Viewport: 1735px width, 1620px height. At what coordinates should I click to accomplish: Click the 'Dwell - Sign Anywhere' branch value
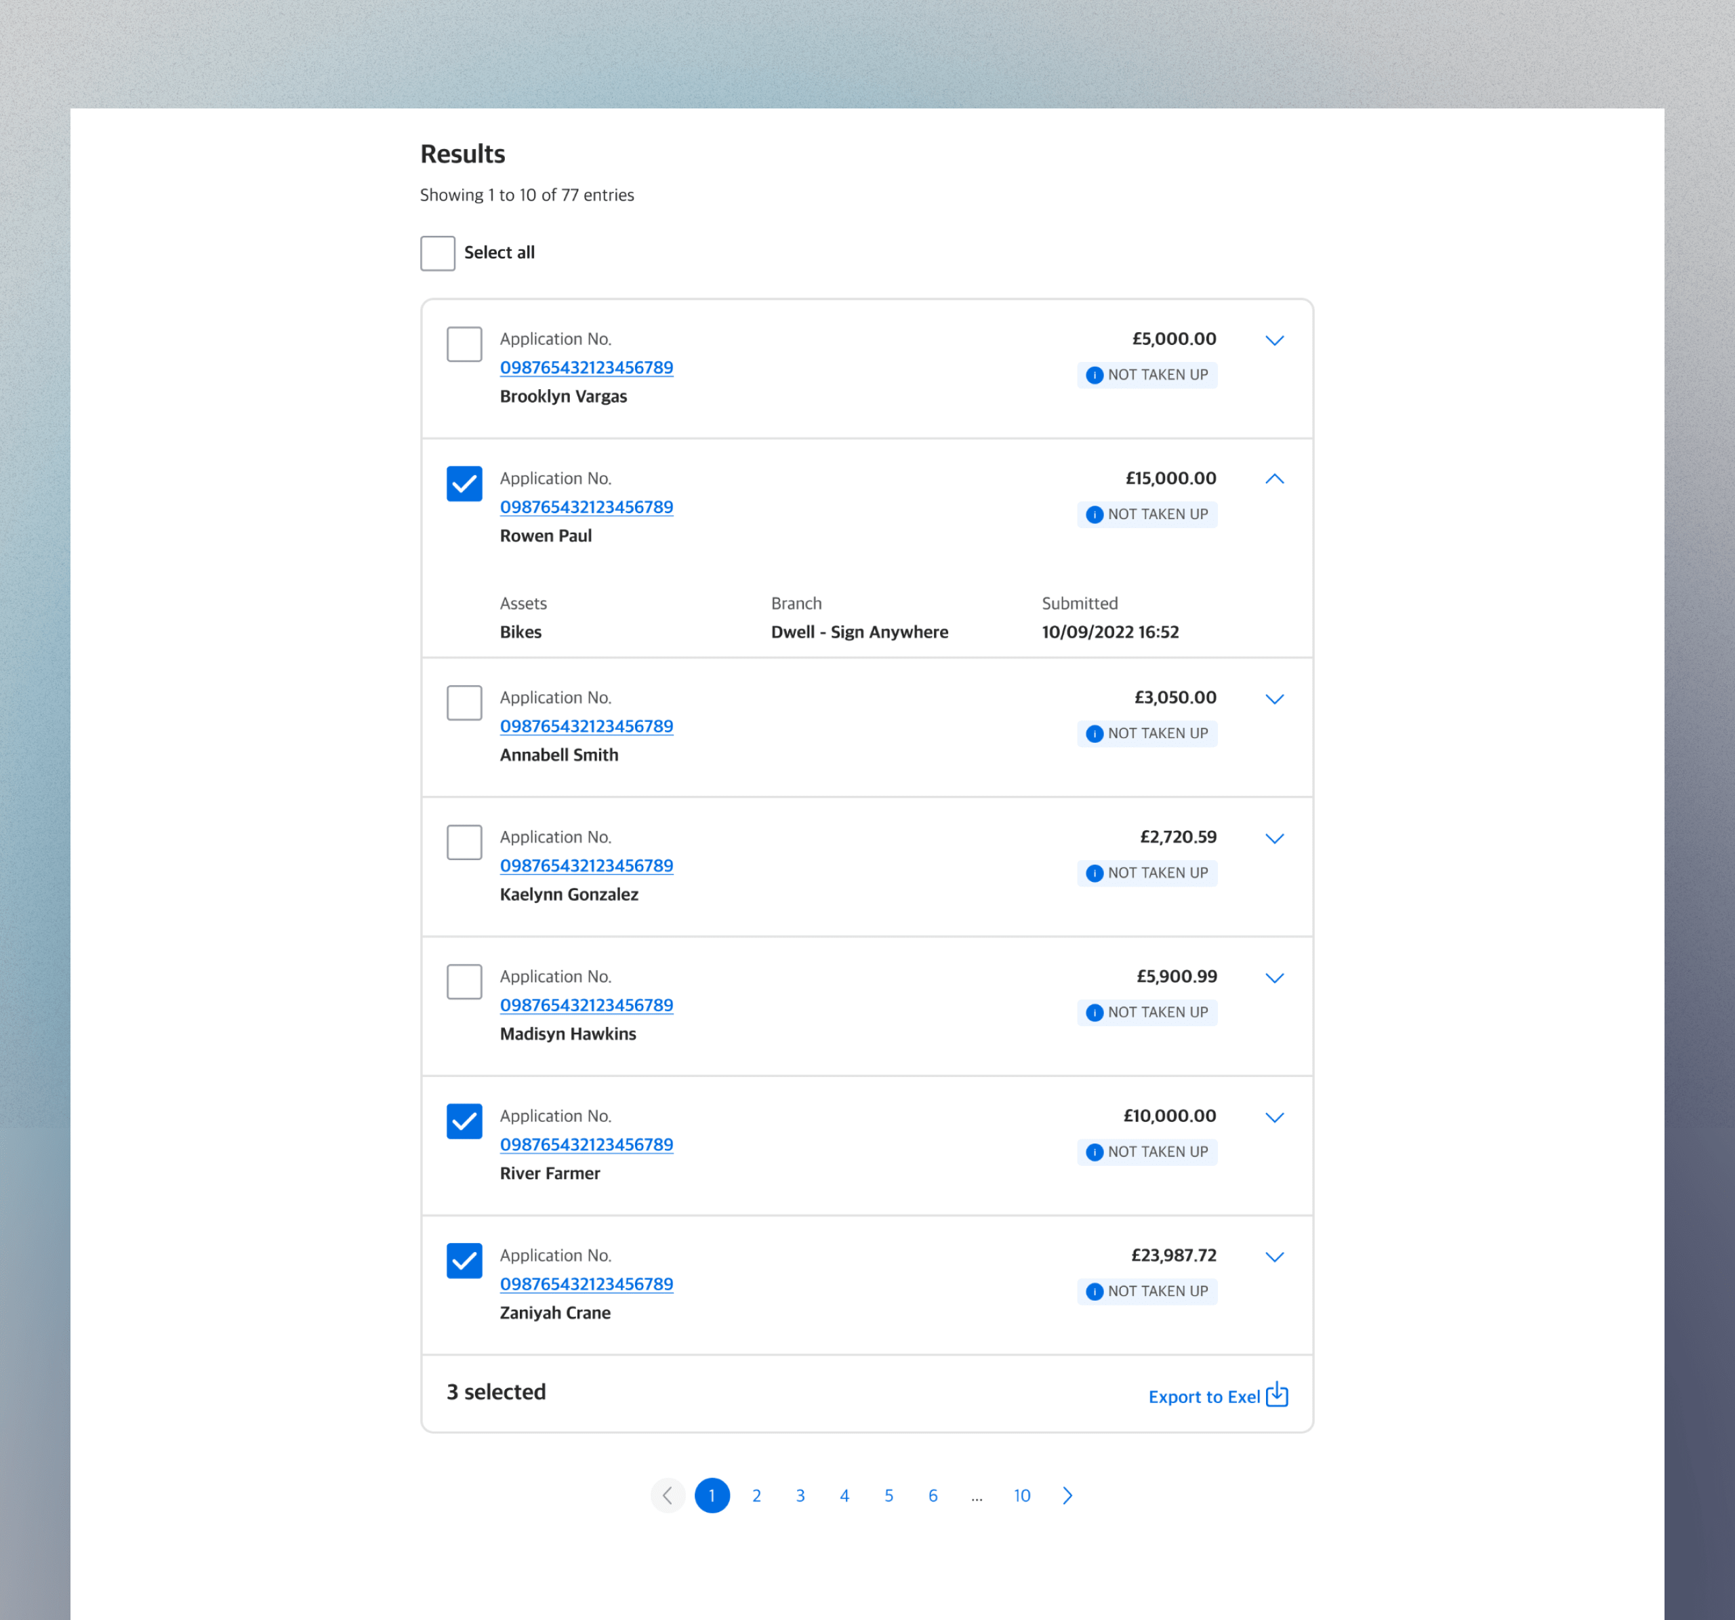click(859, 632)
